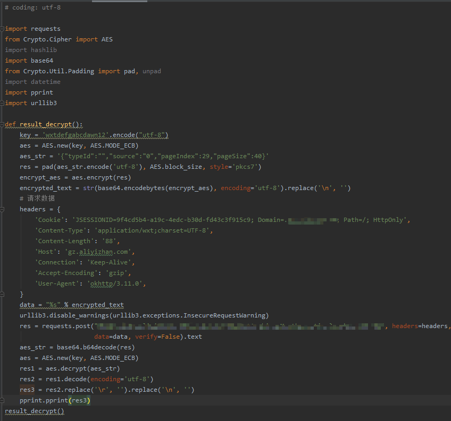Screen dimensions: 451x421
Task: Click the blurred URL in requests.post
Action: [239, 326]
